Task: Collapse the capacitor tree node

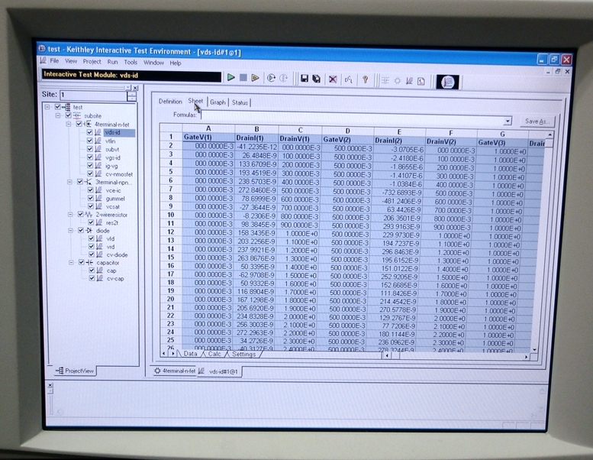Action: click(71, 262)
